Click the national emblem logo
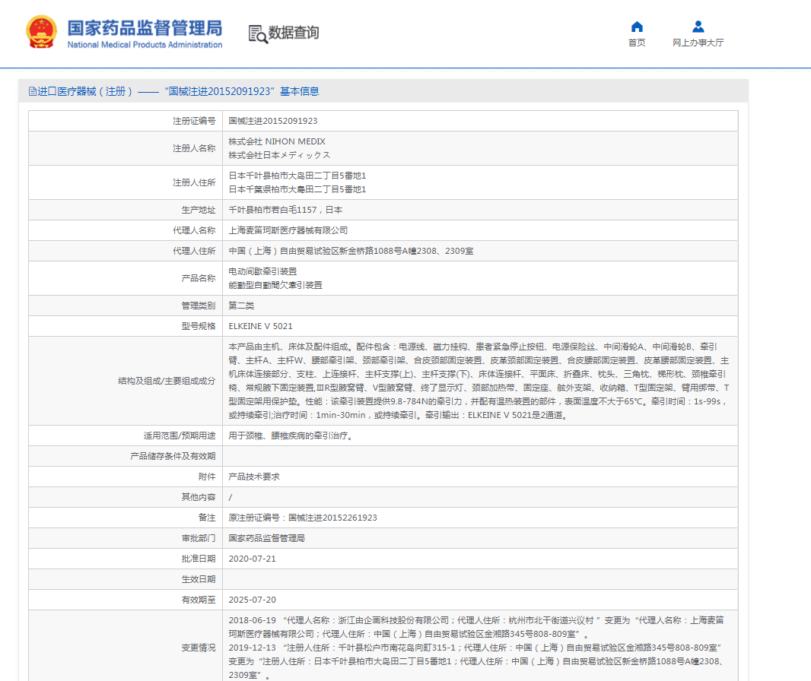The image size is (811, 681). 41,33
